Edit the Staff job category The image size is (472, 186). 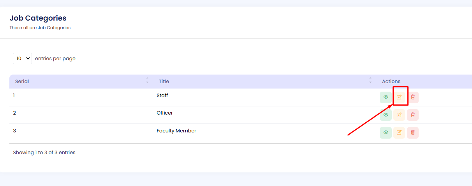pyautogui.click(x=399, y=97)
